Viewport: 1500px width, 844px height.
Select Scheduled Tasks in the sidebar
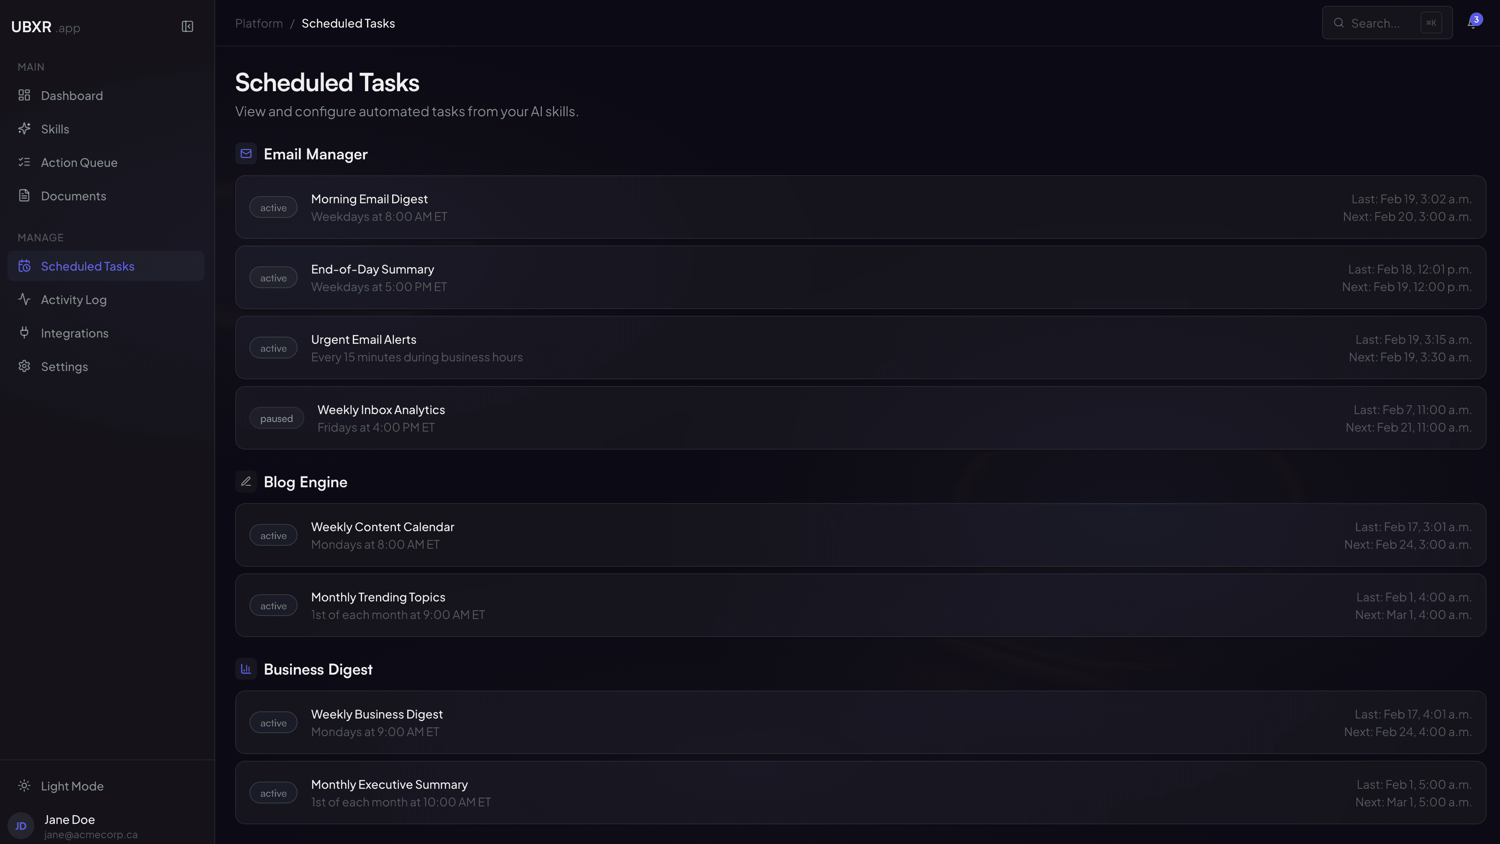pyautogui.click(x=87, y=266)
